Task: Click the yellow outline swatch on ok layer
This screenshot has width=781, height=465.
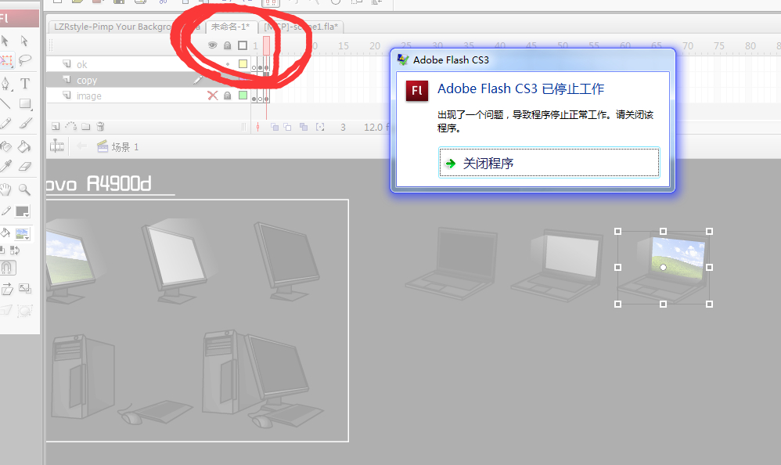Action: point(243,63)
